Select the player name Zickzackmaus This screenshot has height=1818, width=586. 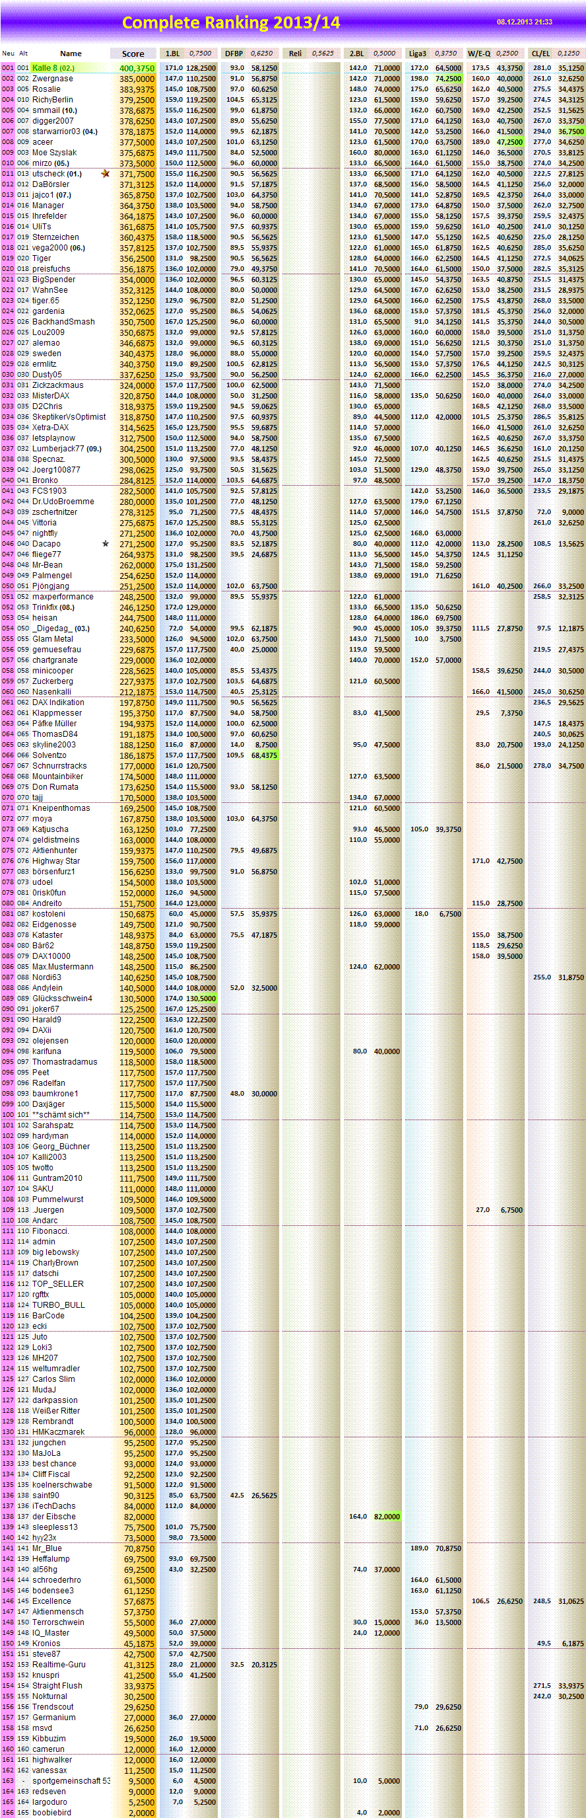(58, 385)
